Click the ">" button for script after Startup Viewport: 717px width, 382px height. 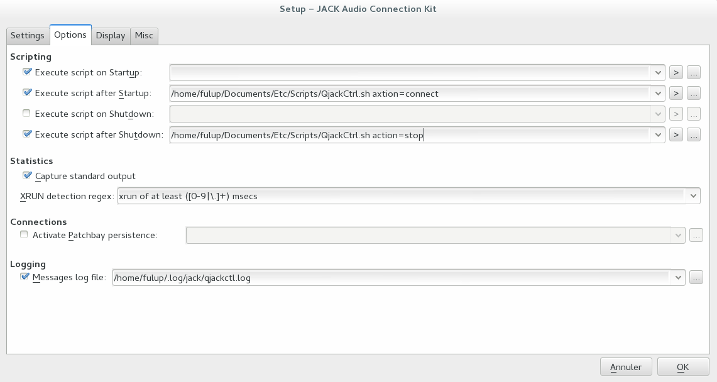[676, 94]
